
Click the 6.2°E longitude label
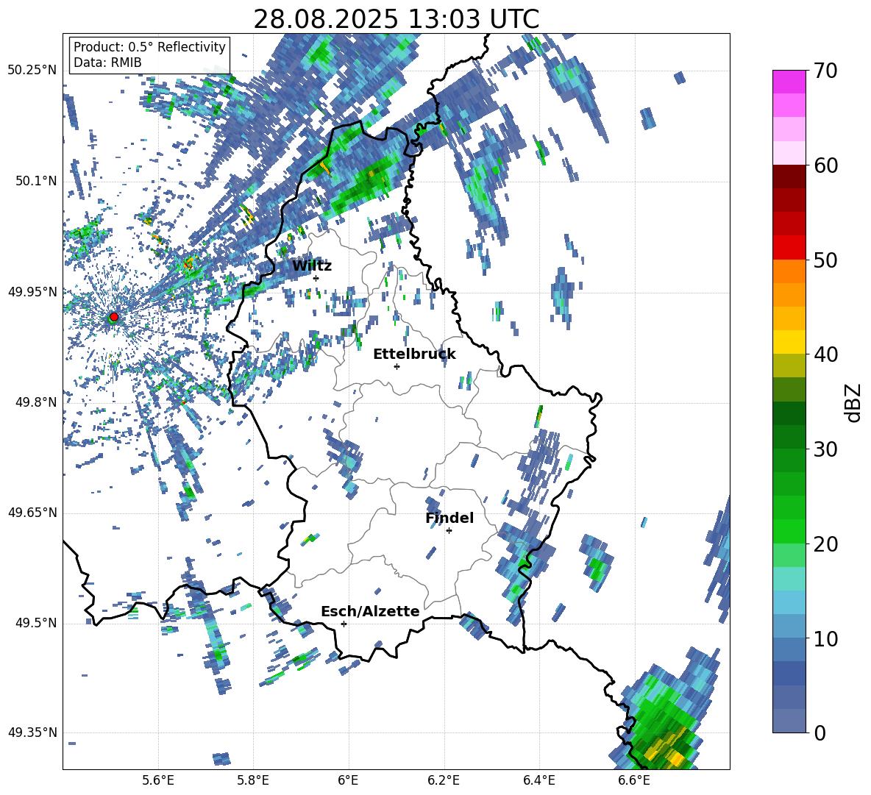[444, 780]
